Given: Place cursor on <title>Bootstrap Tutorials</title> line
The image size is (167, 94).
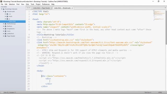Looking at the screenshot, I should (x=55, y=35).
